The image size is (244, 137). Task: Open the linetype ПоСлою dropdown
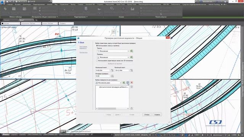[31, 24]
